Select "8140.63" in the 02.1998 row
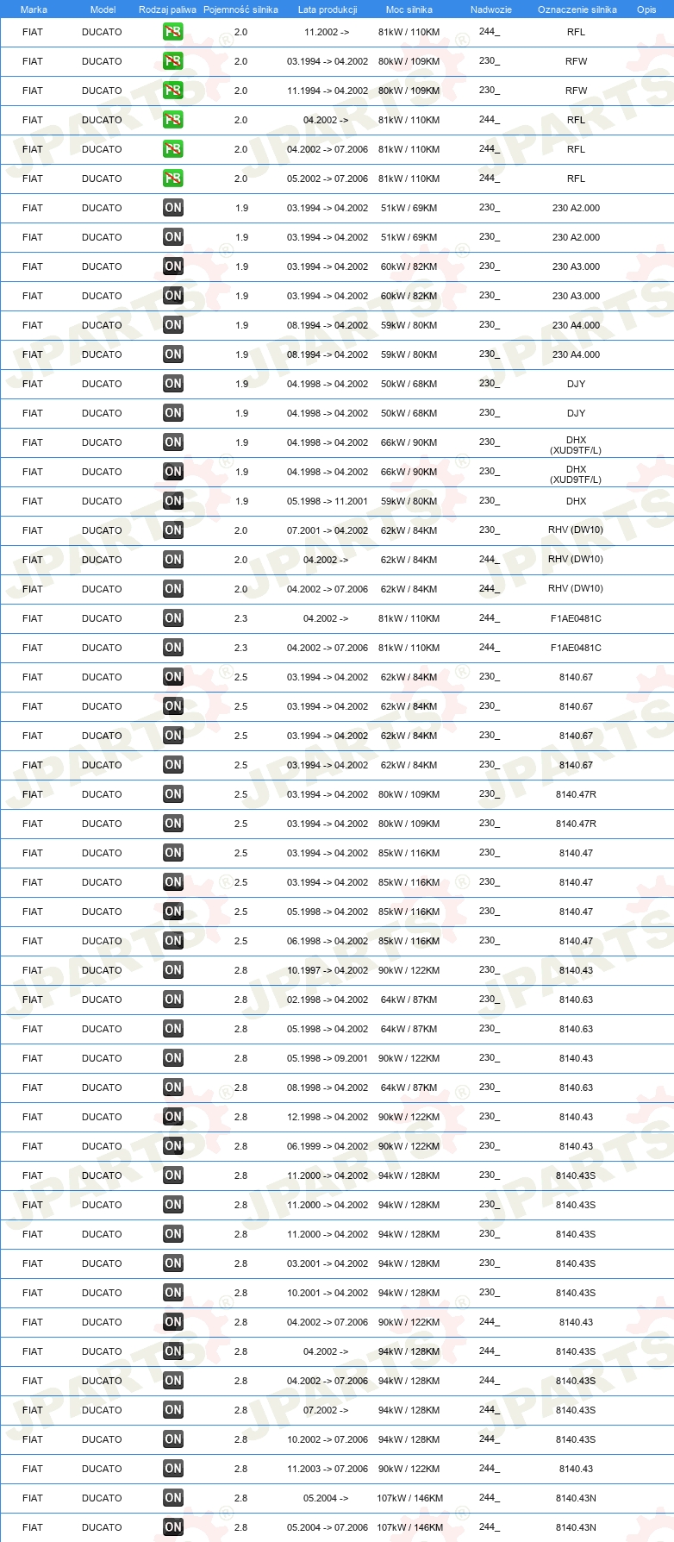 coord(576,1000)
